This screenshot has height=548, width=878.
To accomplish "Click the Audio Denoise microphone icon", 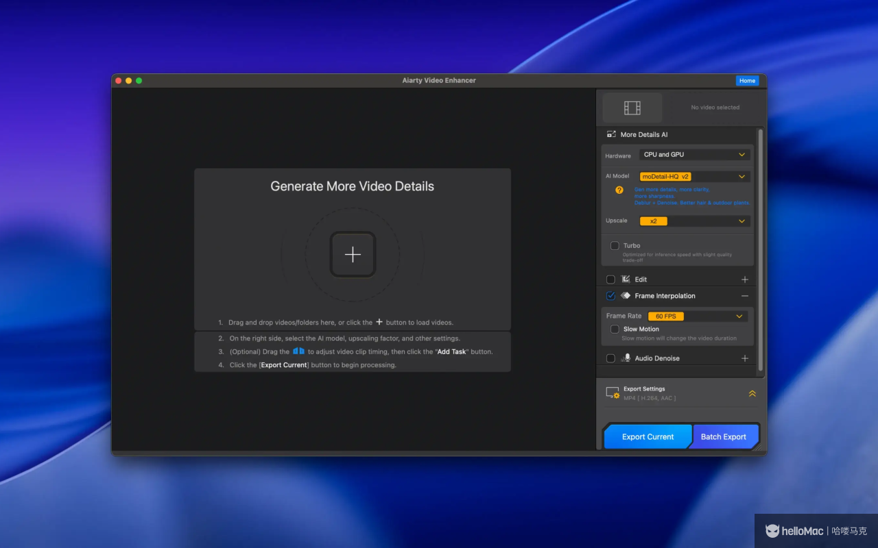I will (x=626, y=358).
